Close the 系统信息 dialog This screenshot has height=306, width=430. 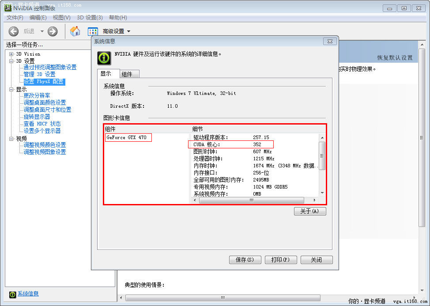pos(330,42)
